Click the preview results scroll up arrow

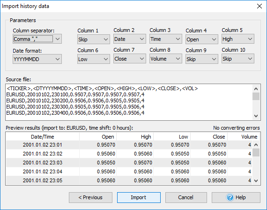pos(256,145)
